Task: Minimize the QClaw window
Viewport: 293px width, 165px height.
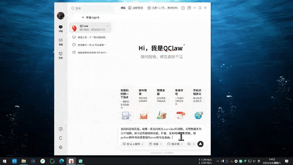Action: click(194, 8)
